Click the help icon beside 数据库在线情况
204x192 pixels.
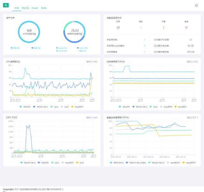pos(81,34)
